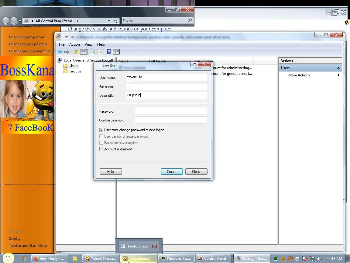
Task: Click the Start orb smiley button
Action: pyautogui.click(x=8, y=258)
